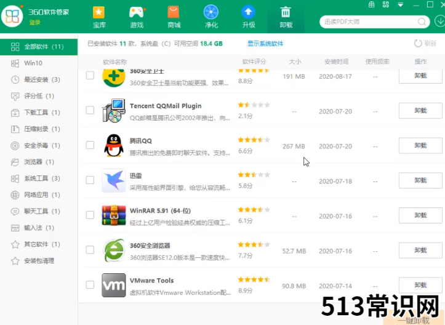Image resolution: width=445 pixels, height=325 pixels.
Task: Click the 360安全浏览器 icon
Action: coord(114,251)
